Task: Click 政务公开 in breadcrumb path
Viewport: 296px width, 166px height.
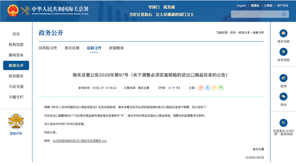Action: click(x=244, y=32)
